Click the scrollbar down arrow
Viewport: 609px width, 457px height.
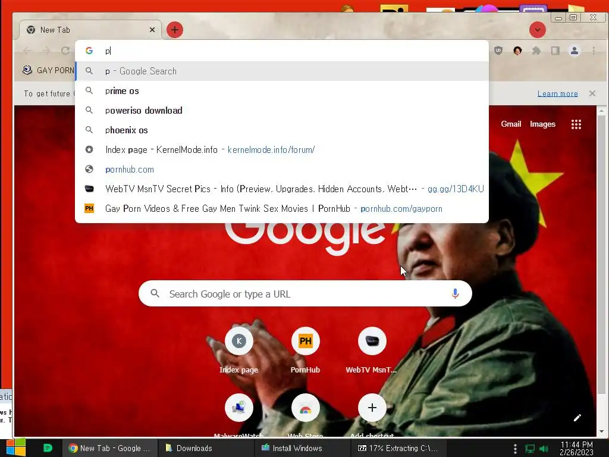tap(601, 431)
